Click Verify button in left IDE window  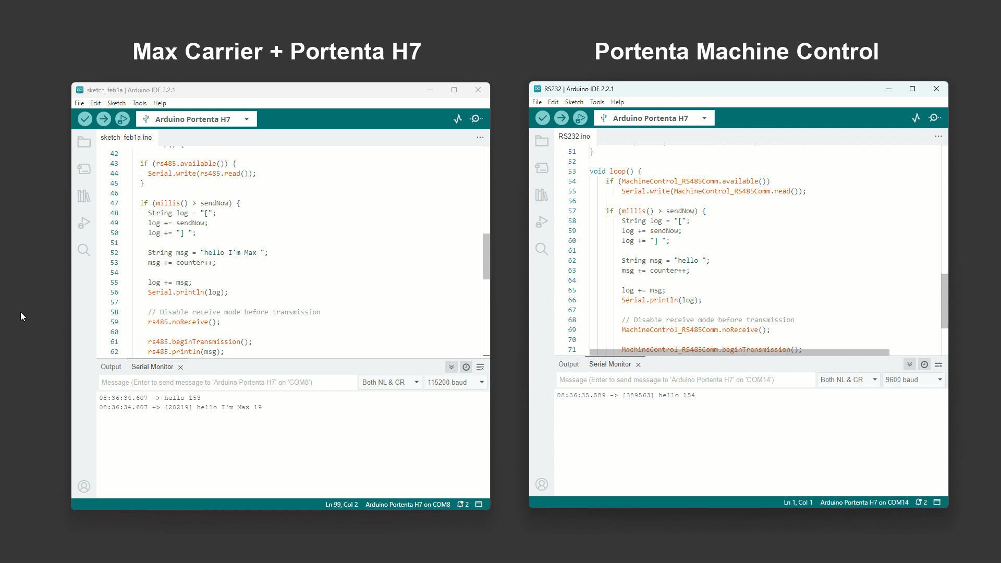point(85,119)
